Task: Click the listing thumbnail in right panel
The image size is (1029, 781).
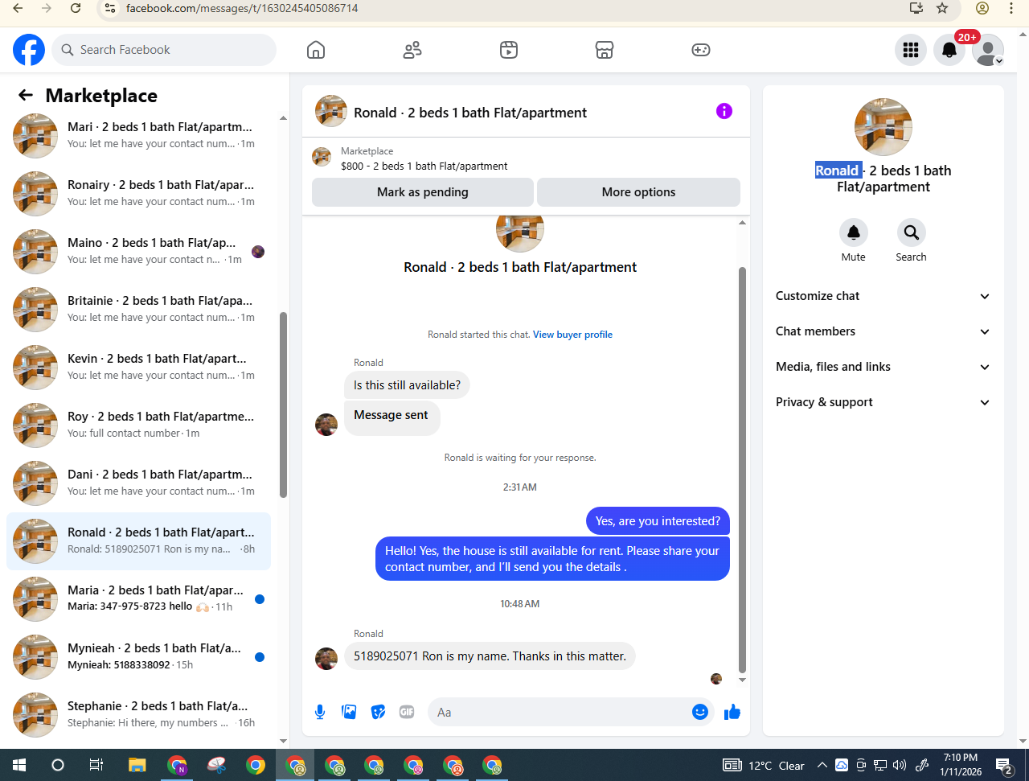Action: [x=883, y=127]
